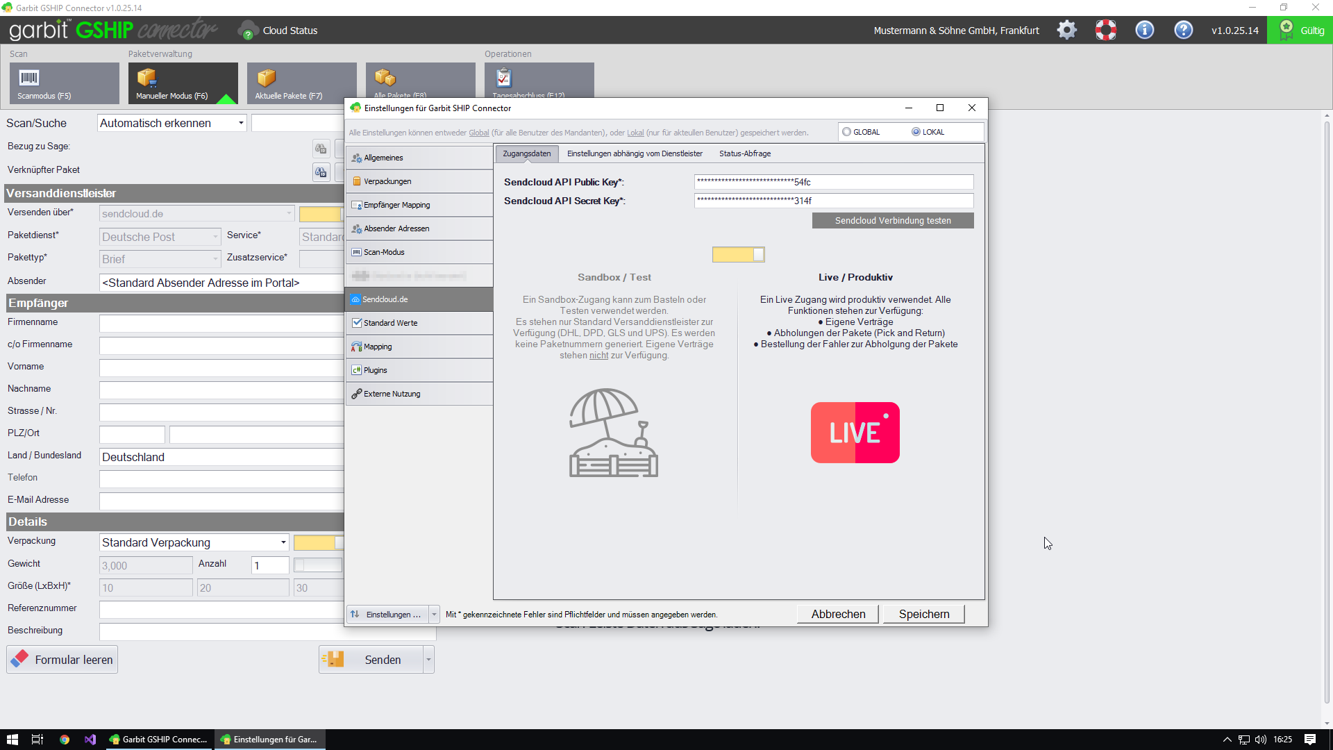
Task: Click the Sendcloud API Secret Key field
Action: (x=834, y=201)
